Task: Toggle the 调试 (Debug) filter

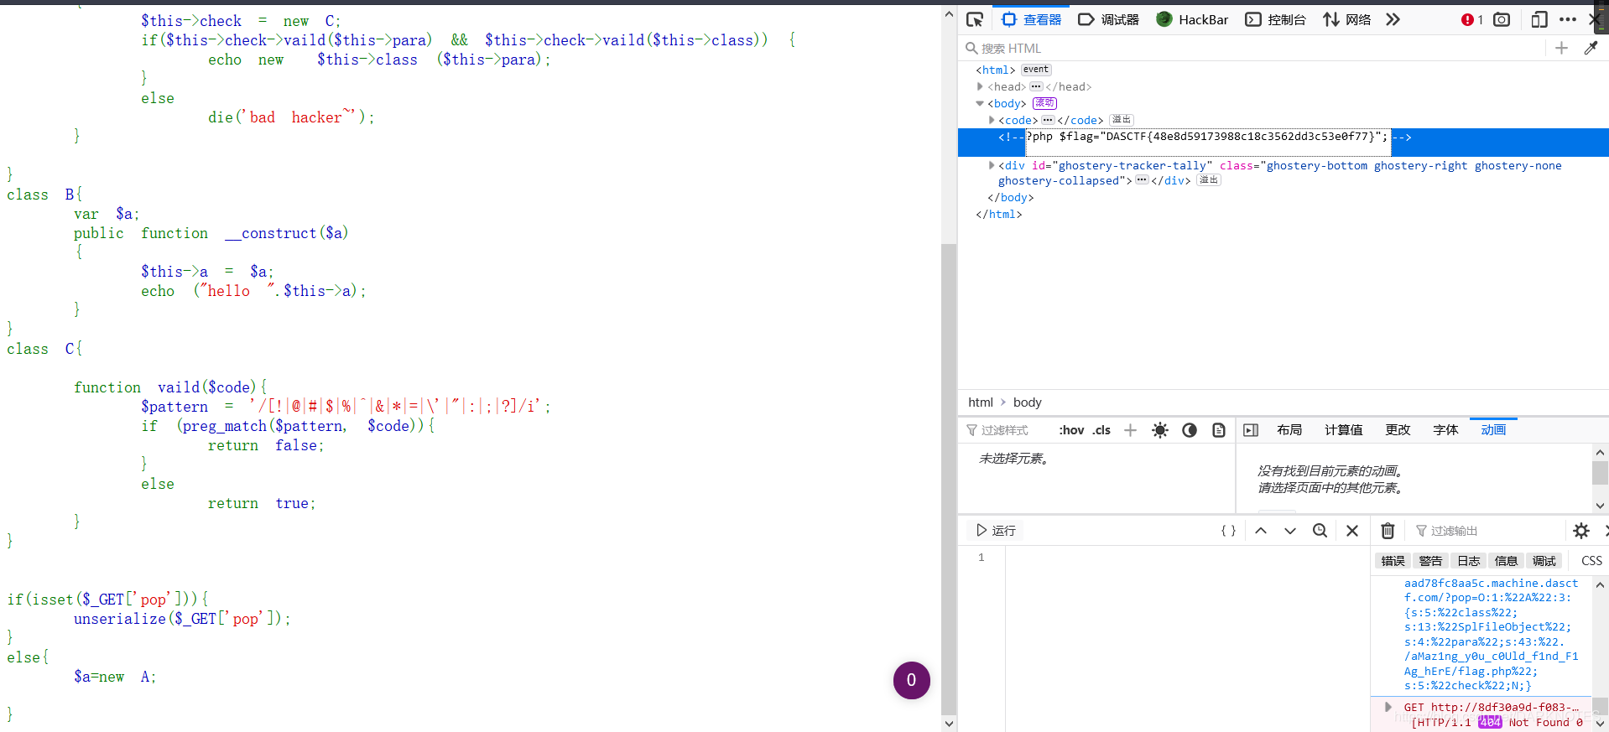Action: [1544, 561]
